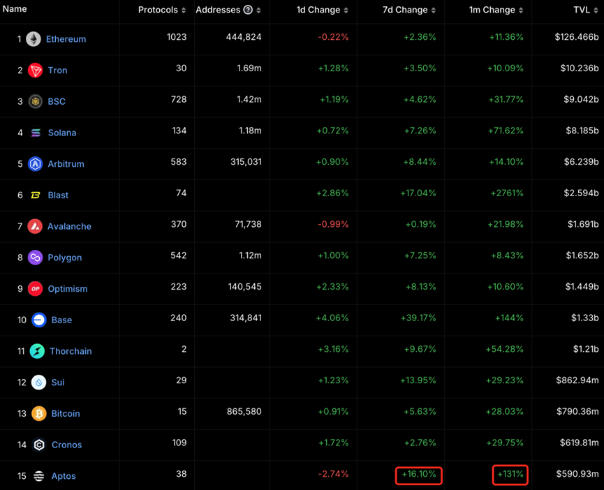This screenshot has height=490, width=604.
Task: Click the Sui chain logo icon
Action: pos(39,383)
